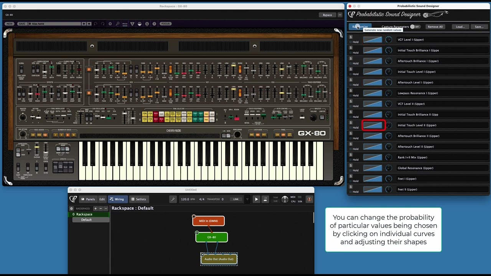Toggle the Ableton LINK button
491x276 pixels.
point(236,199)
